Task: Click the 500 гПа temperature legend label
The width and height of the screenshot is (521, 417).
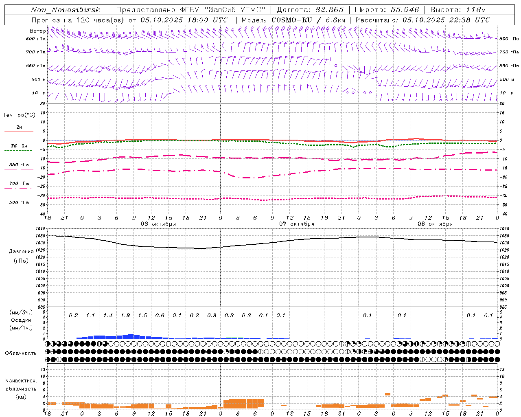Action: coord(19,202)
